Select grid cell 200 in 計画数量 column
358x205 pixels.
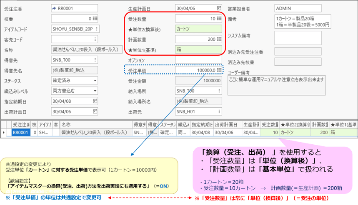point(320,132)
